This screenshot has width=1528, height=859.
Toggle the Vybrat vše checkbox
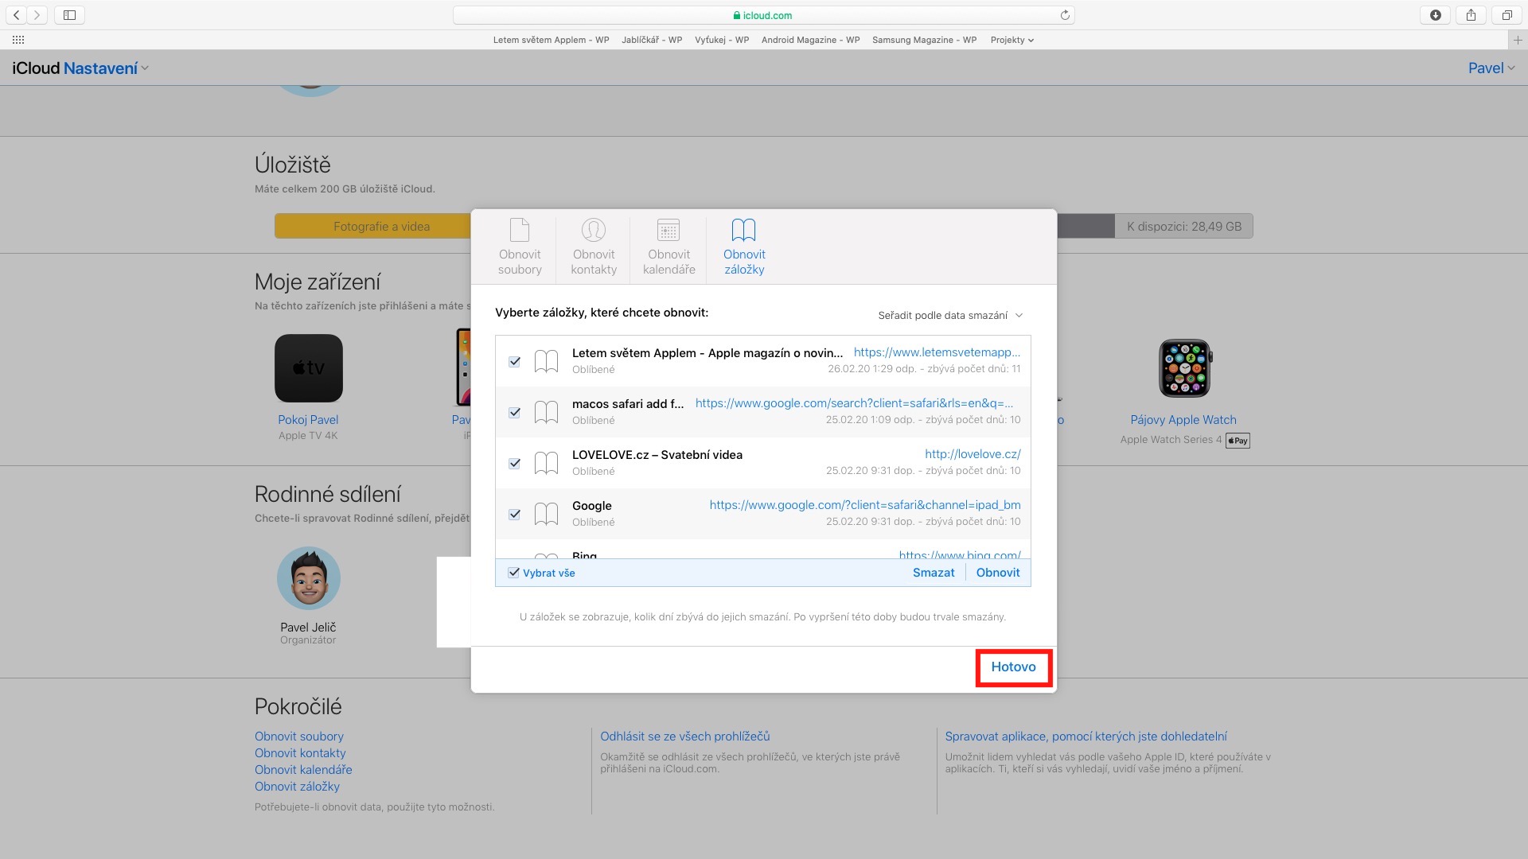click(514, 573)
